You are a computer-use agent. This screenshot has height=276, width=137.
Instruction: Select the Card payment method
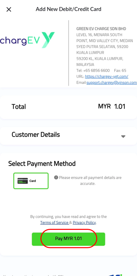point(31,181)
